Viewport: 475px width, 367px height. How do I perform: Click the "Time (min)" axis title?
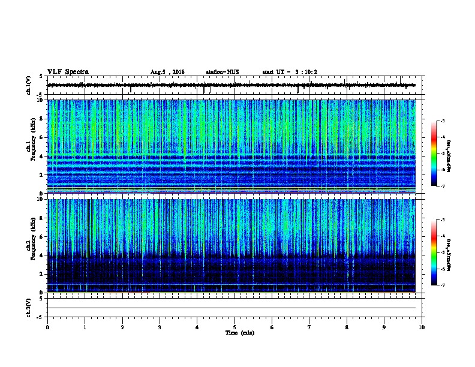click(240, 333)
